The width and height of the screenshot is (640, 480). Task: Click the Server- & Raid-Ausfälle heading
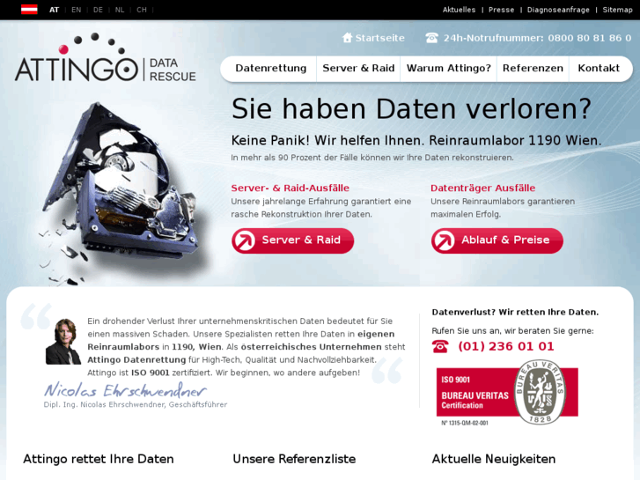[291, 188]
